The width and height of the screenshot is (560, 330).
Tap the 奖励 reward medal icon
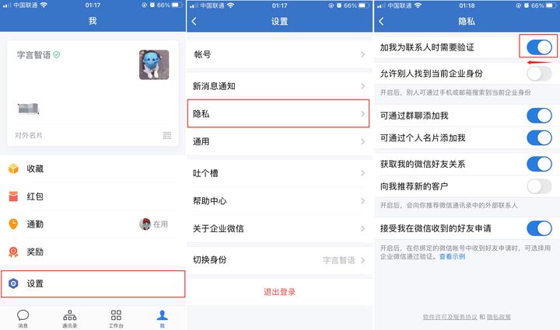[13, 252]
